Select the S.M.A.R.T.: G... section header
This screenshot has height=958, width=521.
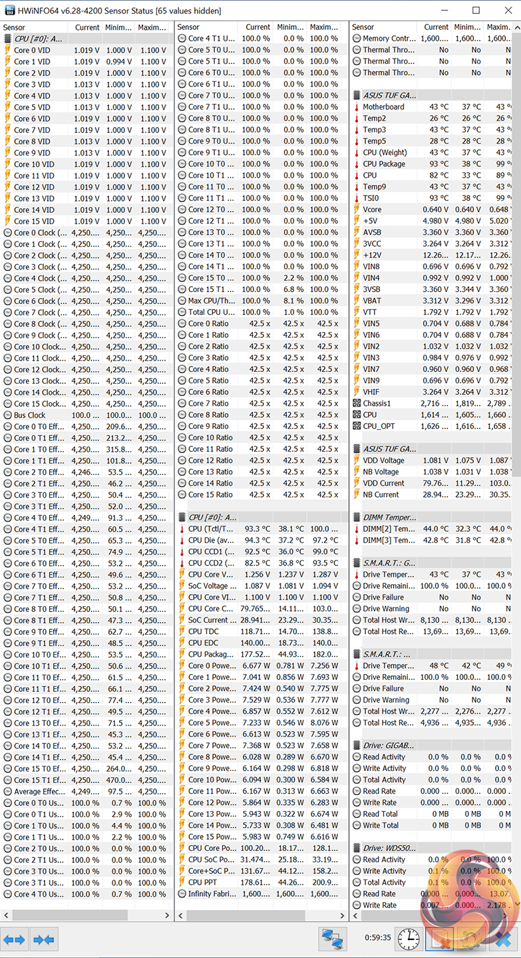430,563
